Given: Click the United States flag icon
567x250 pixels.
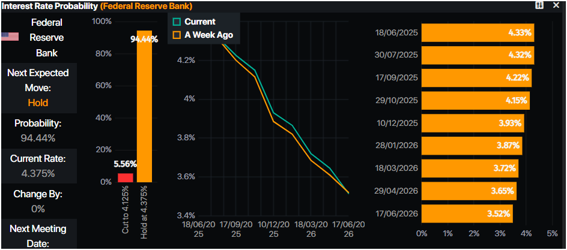Looking at the screenshot, I should pyautogui.click(x=10, y=37).
